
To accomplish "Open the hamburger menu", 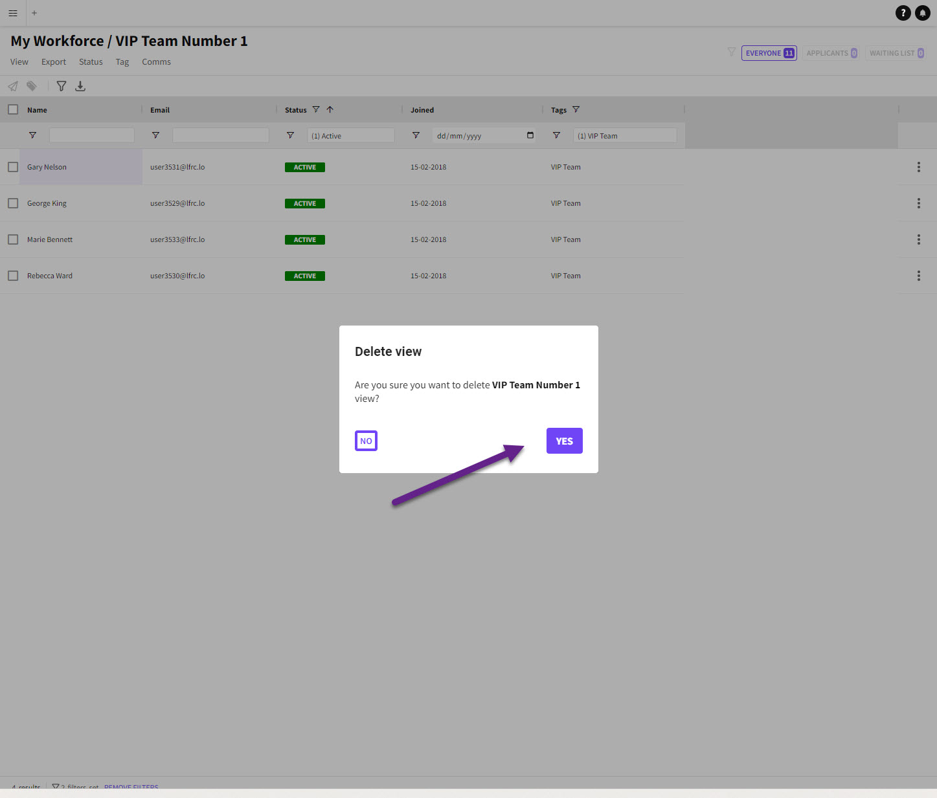I will pyautogui.click(x=13, y=13).
